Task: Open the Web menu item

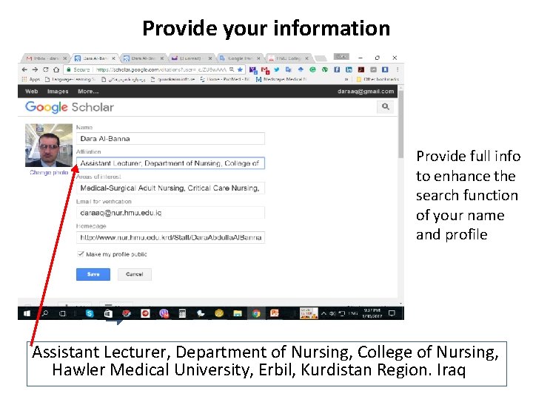Action: [31, 91]
